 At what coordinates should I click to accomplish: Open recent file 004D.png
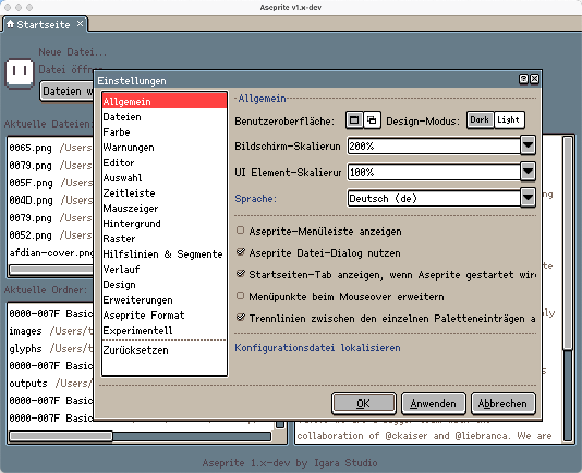coord(51,200)
